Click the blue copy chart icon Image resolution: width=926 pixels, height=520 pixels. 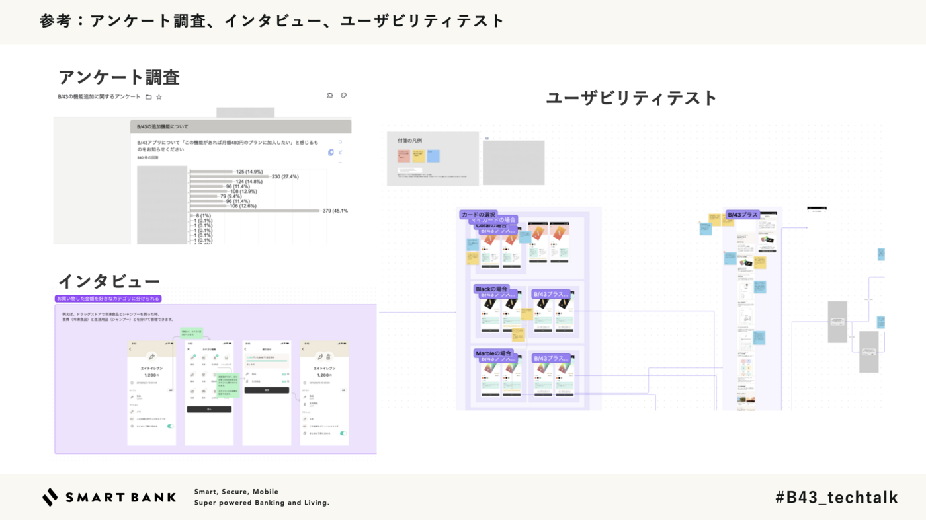331,153
